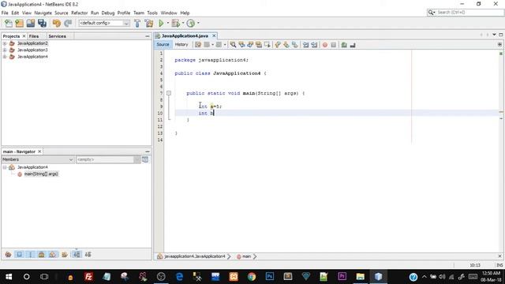The image size is (505, 284).
Task: Click Next Bookmark editor icon
Action: click(x=286, y=45)
